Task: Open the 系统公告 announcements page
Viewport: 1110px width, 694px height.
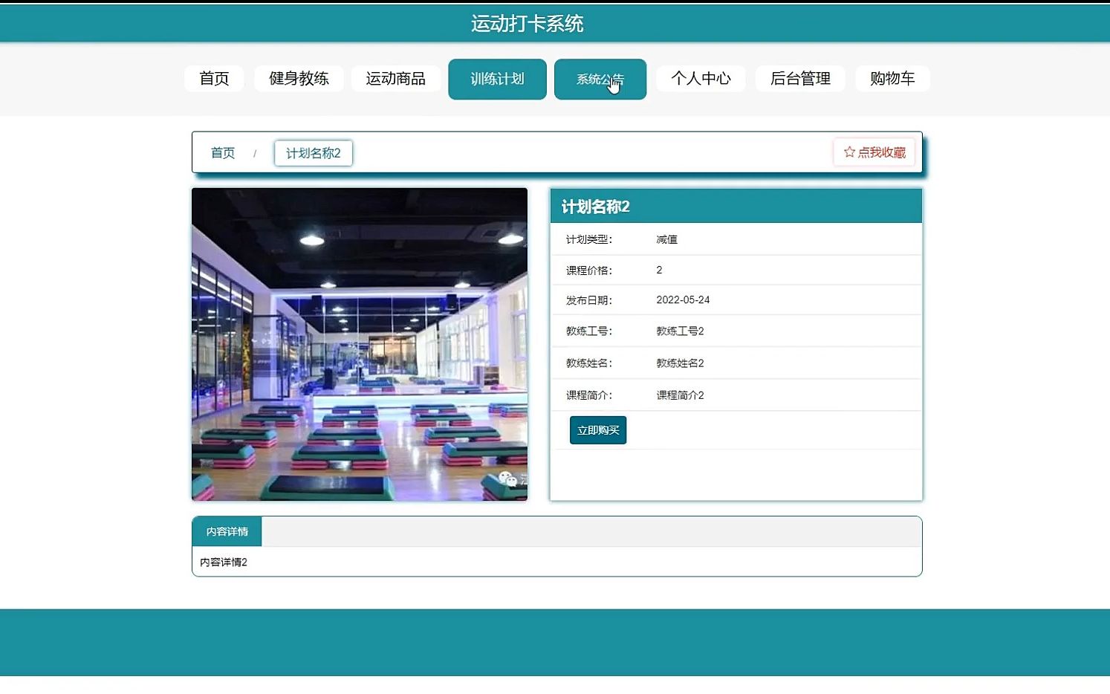Action: [x=600, y=78]
